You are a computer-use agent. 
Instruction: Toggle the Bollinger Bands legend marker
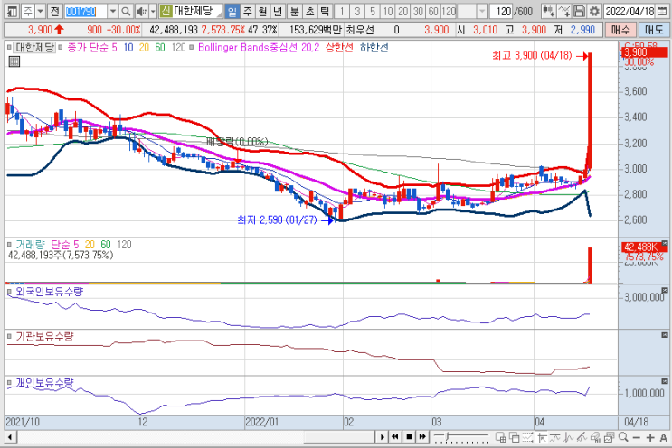coord(191,47)
